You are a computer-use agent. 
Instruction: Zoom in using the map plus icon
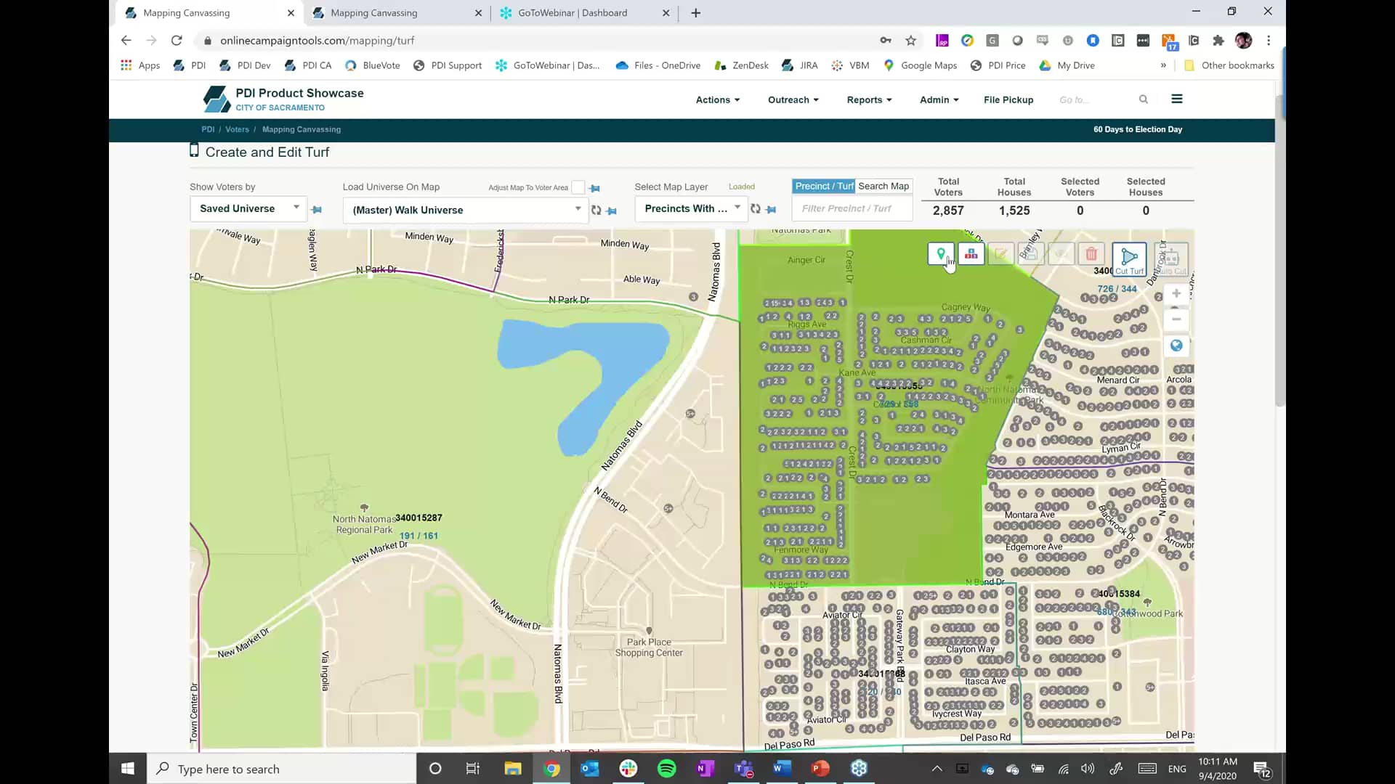point(1176,293)
